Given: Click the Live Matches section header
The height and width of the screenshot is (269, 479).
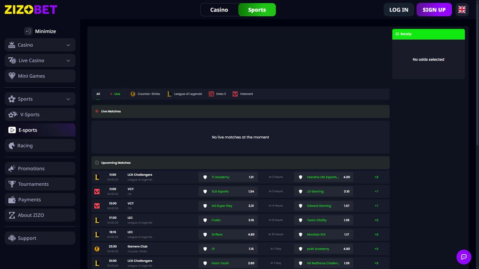Looking at the screenshot, I should [x=240, y=111].
